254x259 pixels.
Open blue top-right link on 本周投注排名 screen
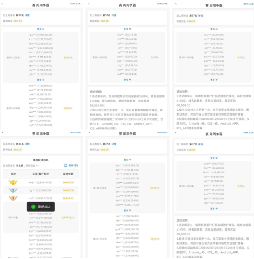[75, 132]
